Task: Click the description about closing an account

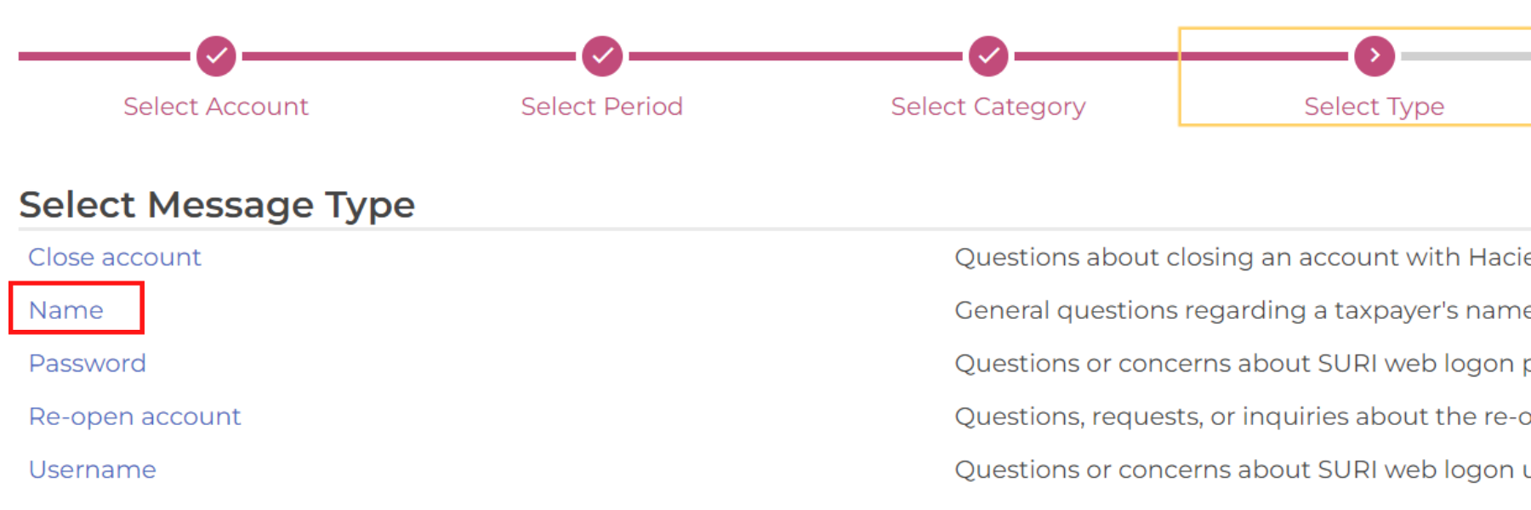Action: (1243, 257)
